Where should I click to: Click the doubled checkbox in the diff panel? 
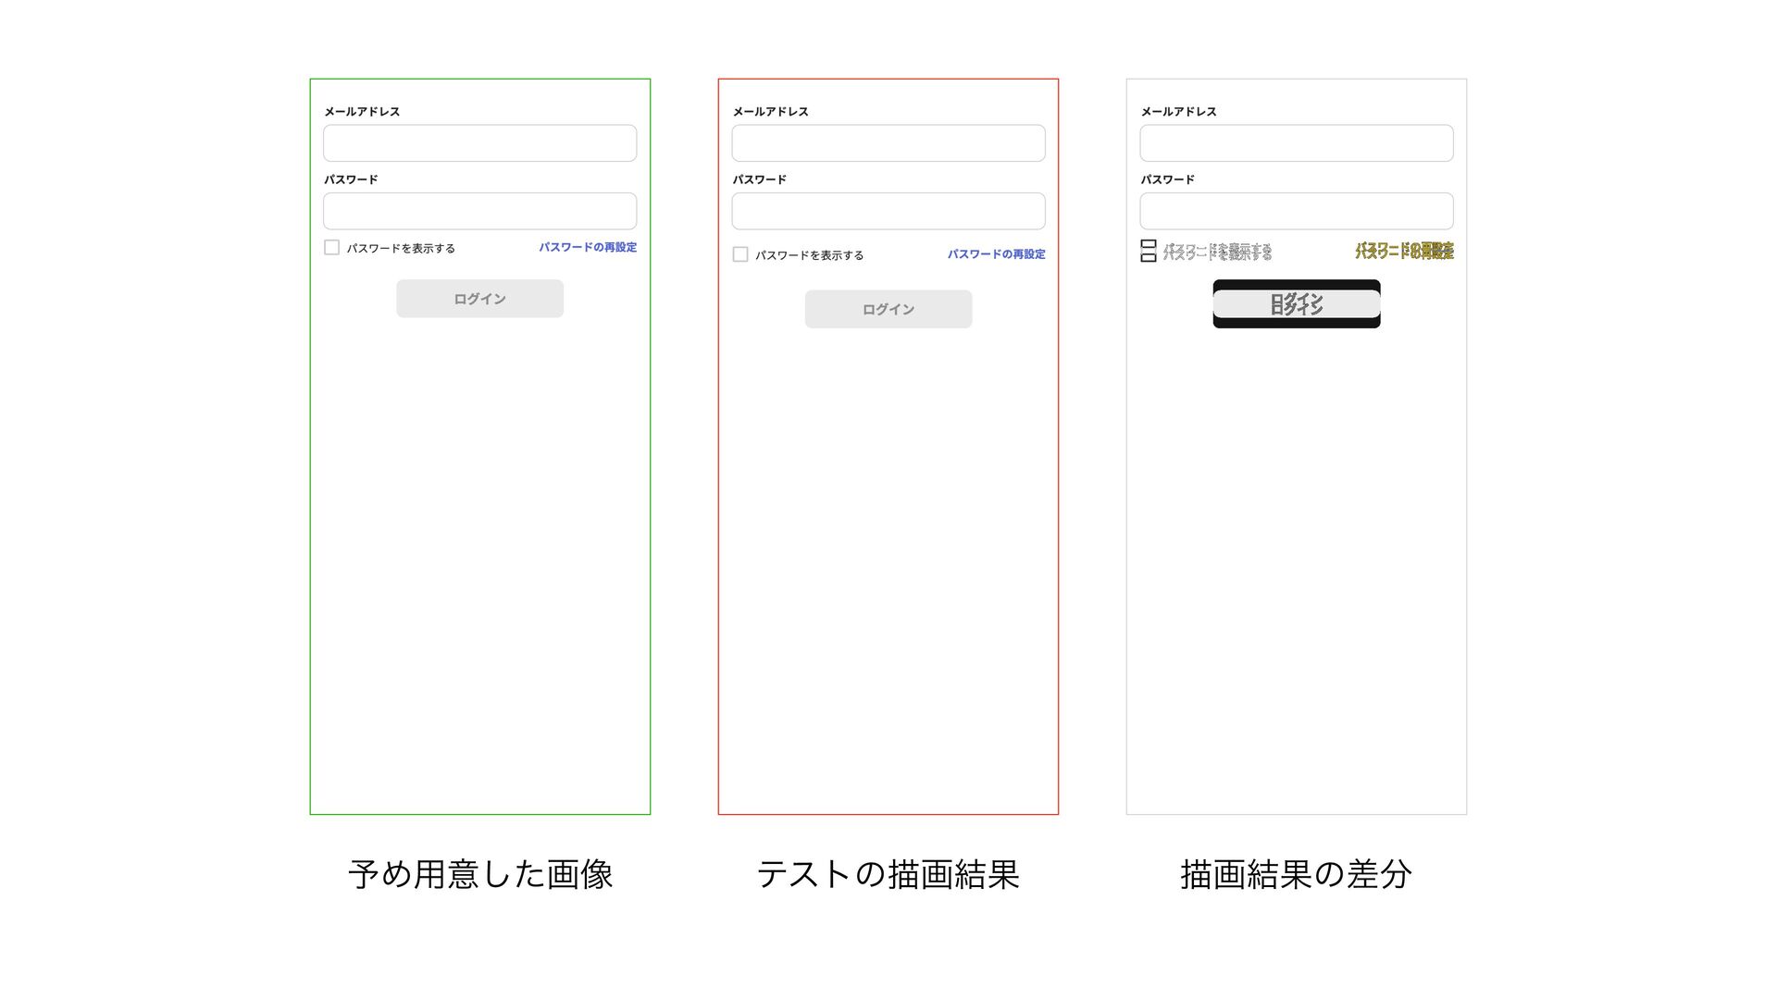pyautogui.click(x=1149, y=251)
